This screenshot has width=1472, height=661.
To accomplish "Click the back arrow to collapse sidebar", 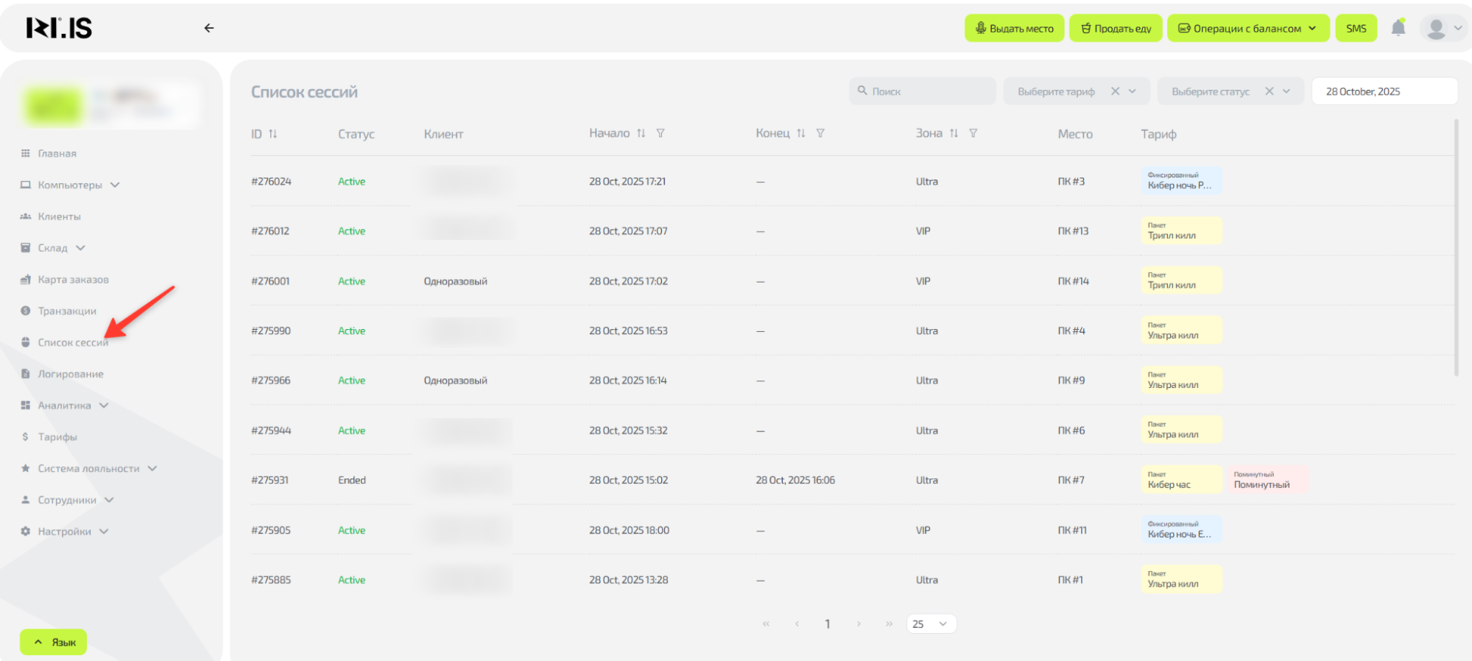I will 209,28.
